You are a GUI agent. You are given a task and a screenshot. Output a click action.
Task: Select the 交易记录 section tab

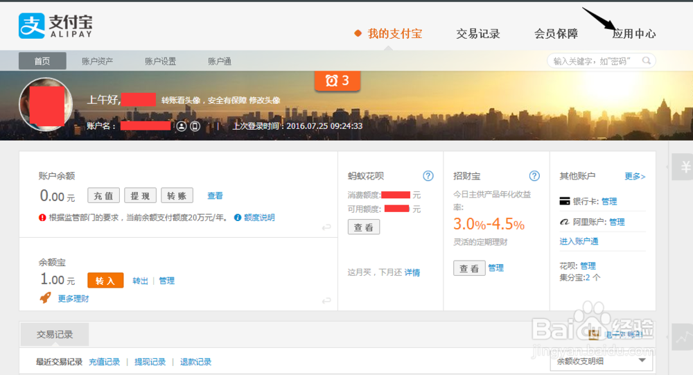point(55,334)
